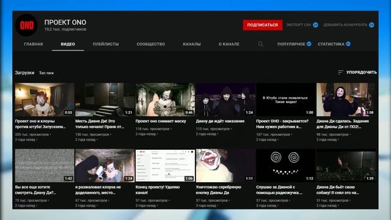Open thumbnail of 'Я разжаловал клоуна' video
Image resolution: width=391 pixels, height=220 pixels.
(105, 166)
